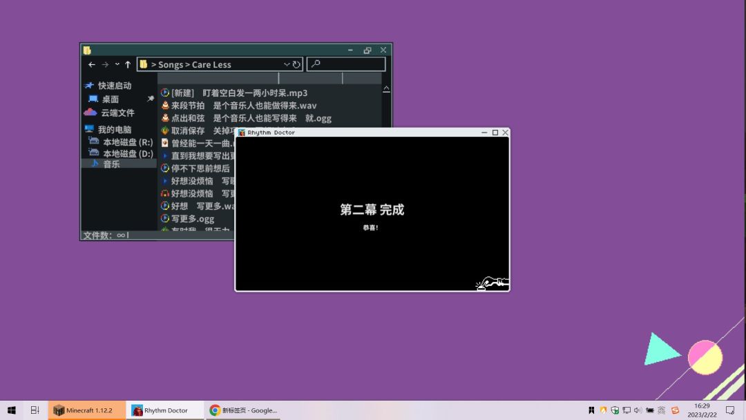Viewport: 746px width, 420px height.
Task: Switch to Rhythm Doctor on the taskbar
Action: [x=165, y=410]
